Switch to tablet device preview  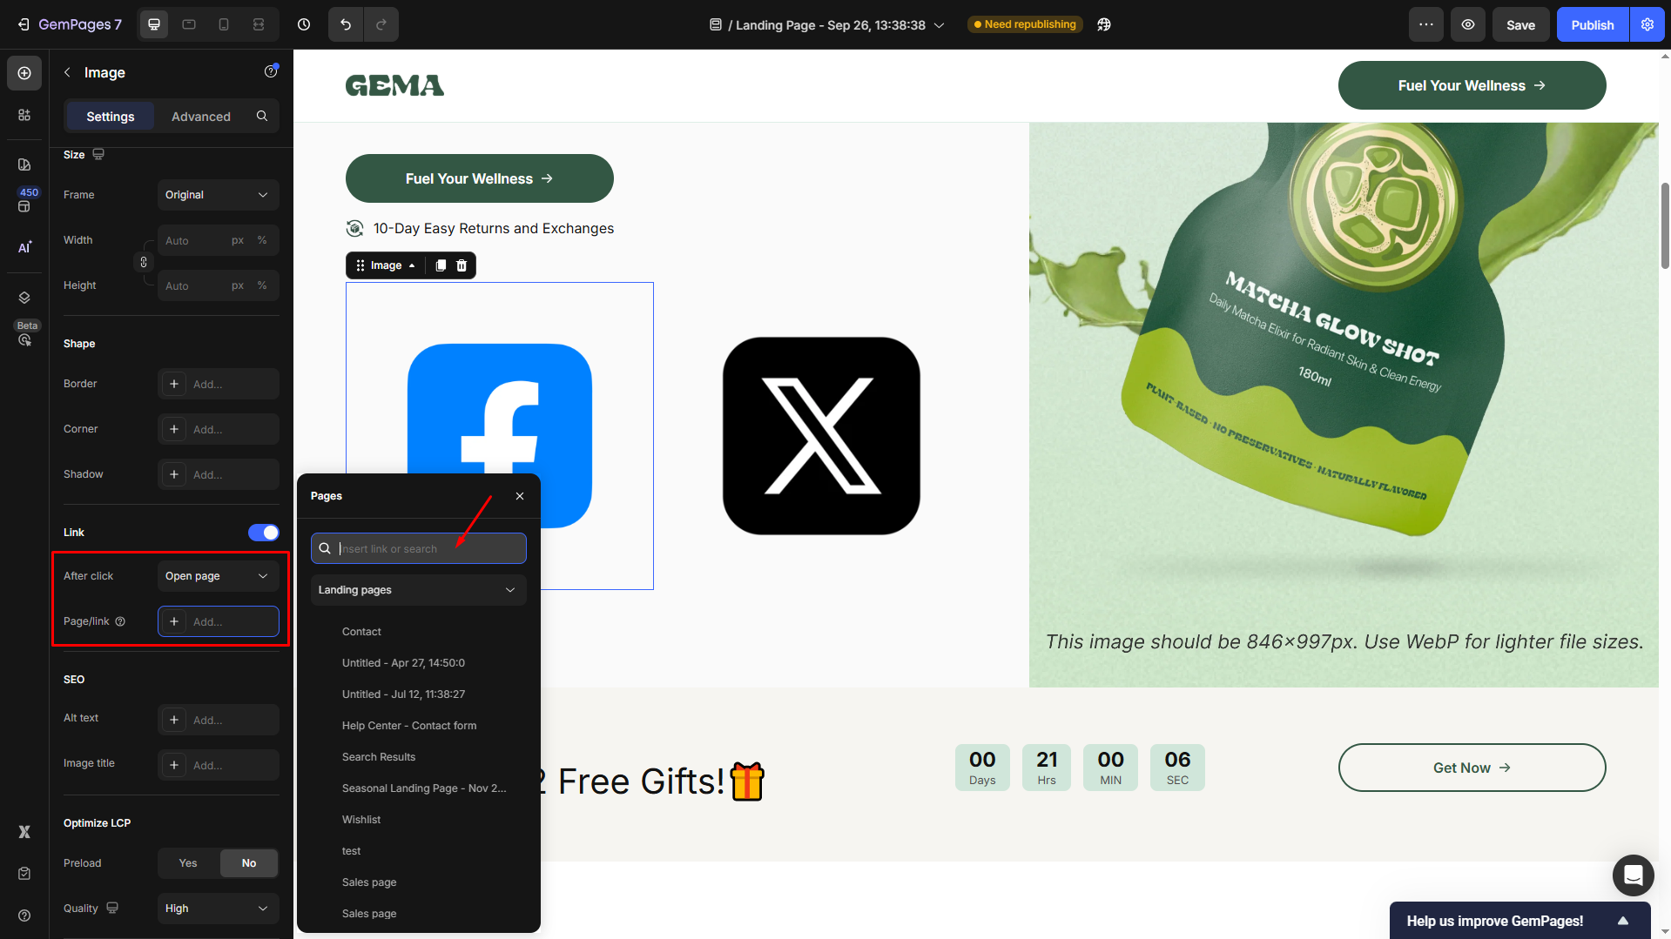[189, 24]
